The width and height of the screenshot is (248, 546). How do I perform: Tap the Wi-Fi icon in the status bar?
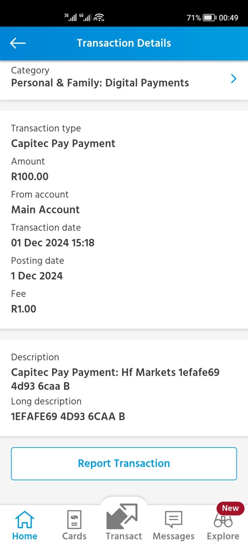99,18
